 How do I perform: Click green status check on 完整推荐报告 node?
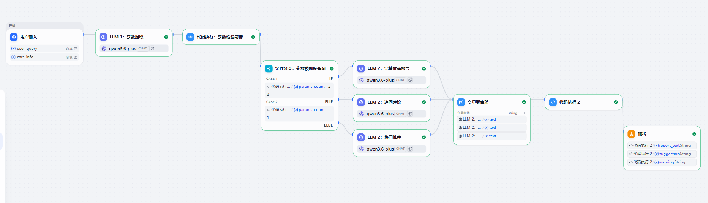tap(424, 69)
